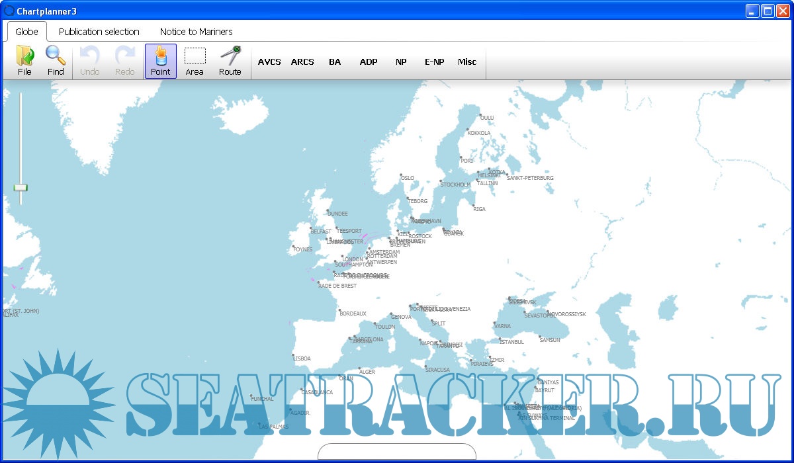The image size is (794, 463).
Task: Click the Find magnifier tool
Action: pos(56,60)
